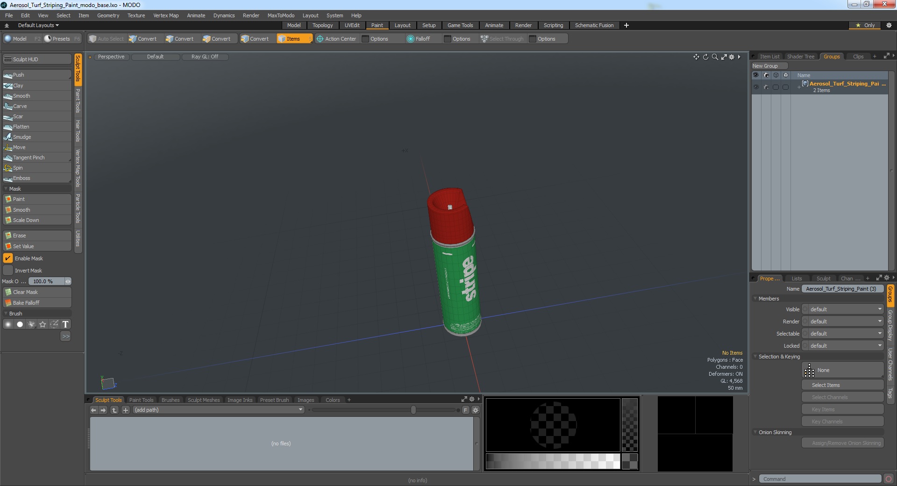The image size is (897, 486).
Task: Pick the Scar sculpt tool
Action: pos(37,116)
